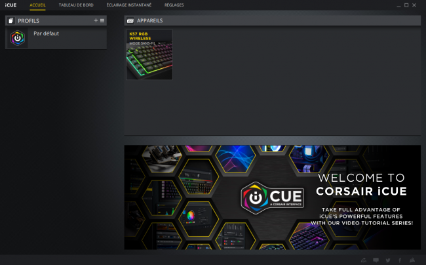
Task: Open the Corsair sails logo icon
Action: (412, 260)
